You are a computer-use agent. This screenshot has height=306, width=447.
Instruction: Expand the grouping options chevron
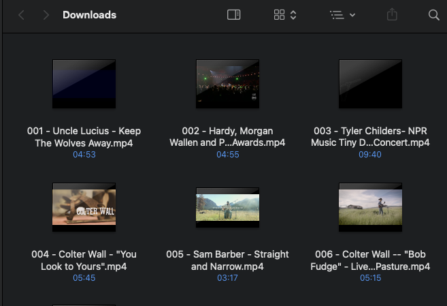[x=352, y=15]
